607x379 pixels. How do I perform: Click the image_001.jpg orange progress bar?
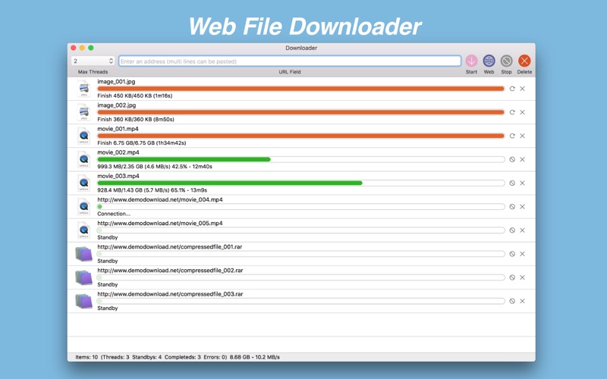coord(300,89)
